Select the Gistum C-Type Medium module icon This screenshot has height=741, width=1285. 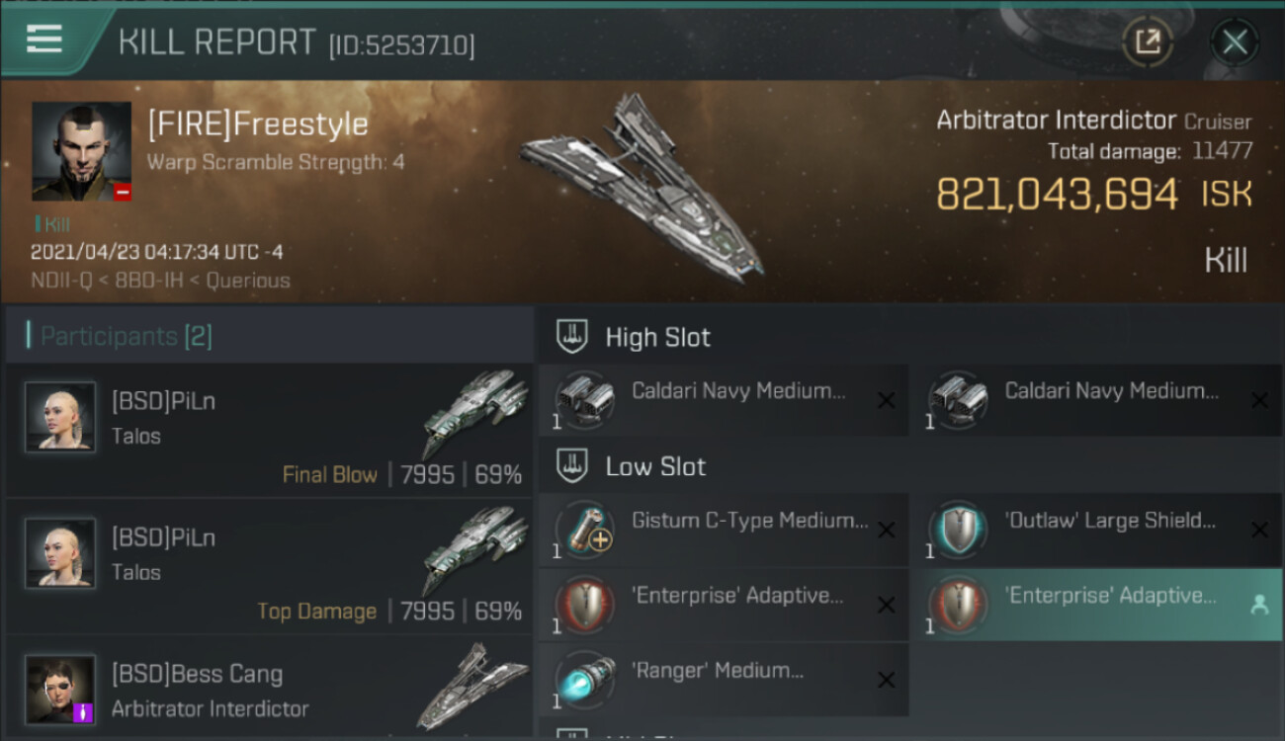pyautogui.click(x=584, y=530)
